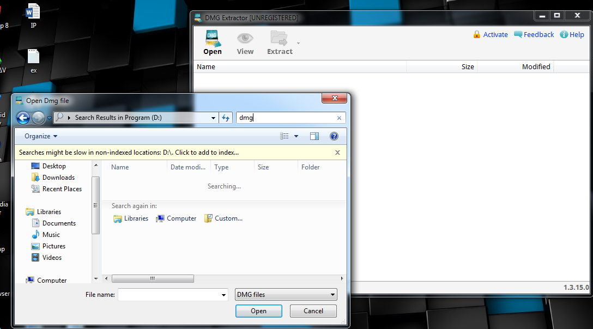593x329 pixels.
Task: Close the Open Dmg file dialog
Action: pyautogui.click(x=334, y=99)
